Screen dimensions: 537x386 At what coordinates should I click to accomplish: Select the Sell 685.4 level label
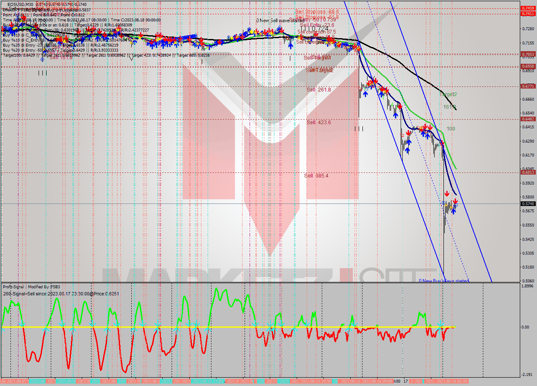316,176
